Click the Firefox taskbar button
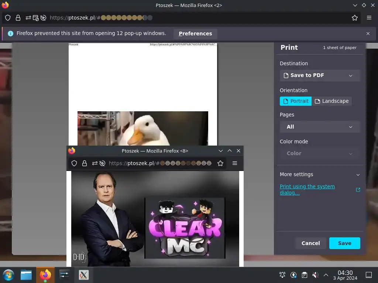The width and height of the screenshot is (378, 283). point(45,275)
